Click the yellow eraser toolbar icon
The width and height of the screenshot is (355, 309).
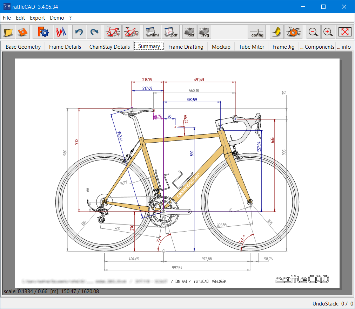pyautogui.click(x=277, y=32)
